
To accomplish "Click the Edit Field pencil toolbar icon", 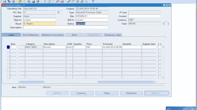I will (x=68, y=1).
